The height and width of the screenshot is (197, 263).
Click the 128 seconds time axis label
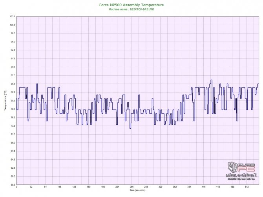coord(74,187)
